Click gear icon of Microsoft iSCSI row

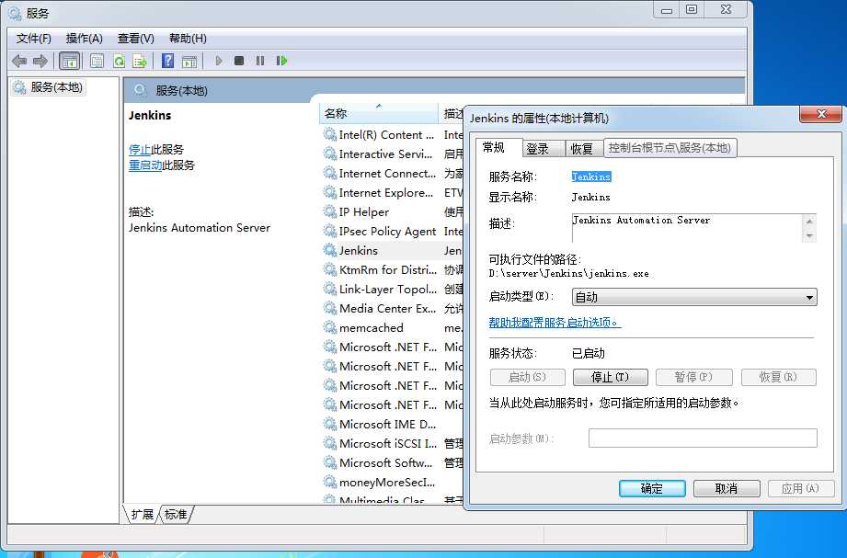tap(329, 443)
